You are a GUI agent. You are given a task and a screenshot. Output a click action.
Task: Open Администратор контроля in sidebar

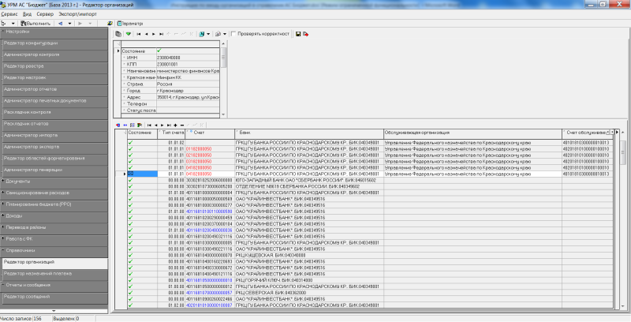click(x=54, y=54)
